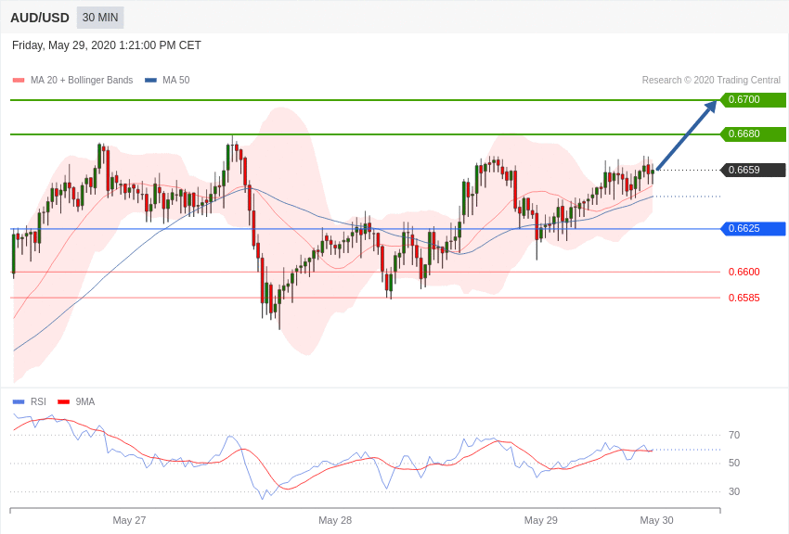Viewport: 789px width, 534px height.
Task: Click the blue RSI legend swatch
Action: 19,401
